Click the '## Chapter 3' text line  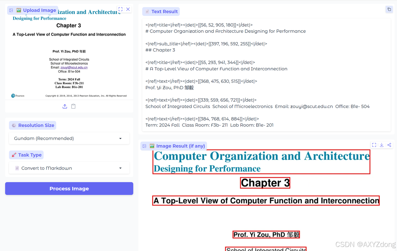click(160, 50)
